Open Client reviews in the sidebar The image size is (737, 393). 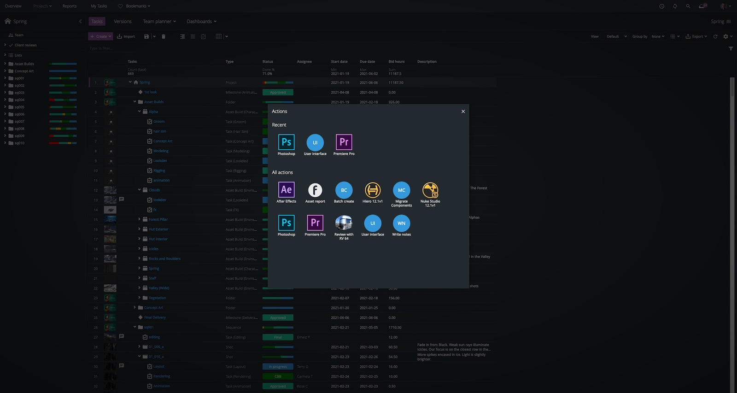click(x=25, y=45)
